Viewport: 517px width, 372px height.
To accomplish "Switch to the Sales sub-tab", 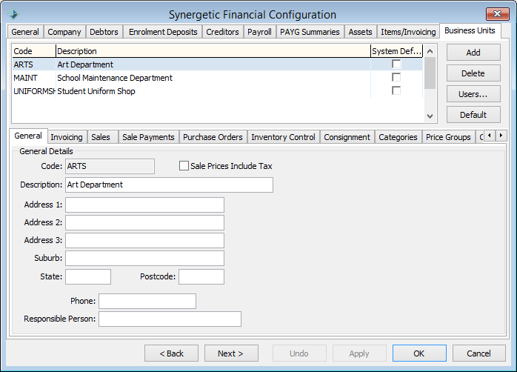I will [x=101, y=137].
